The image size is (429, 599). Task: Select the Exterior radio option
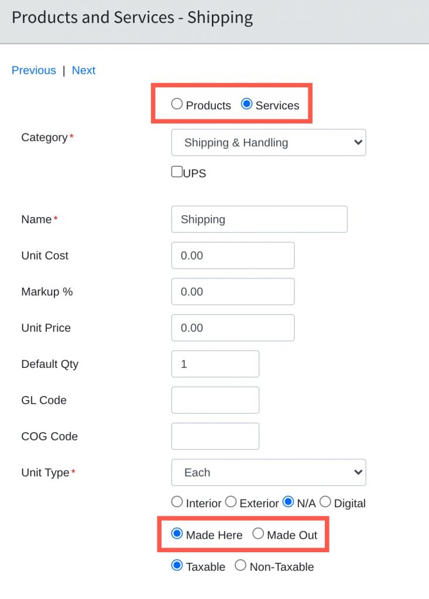point(231,501)
